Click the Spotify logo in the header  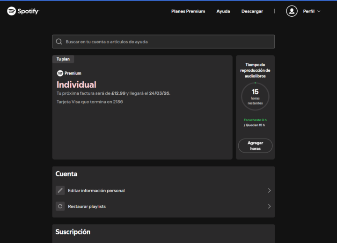pos(23,11)
